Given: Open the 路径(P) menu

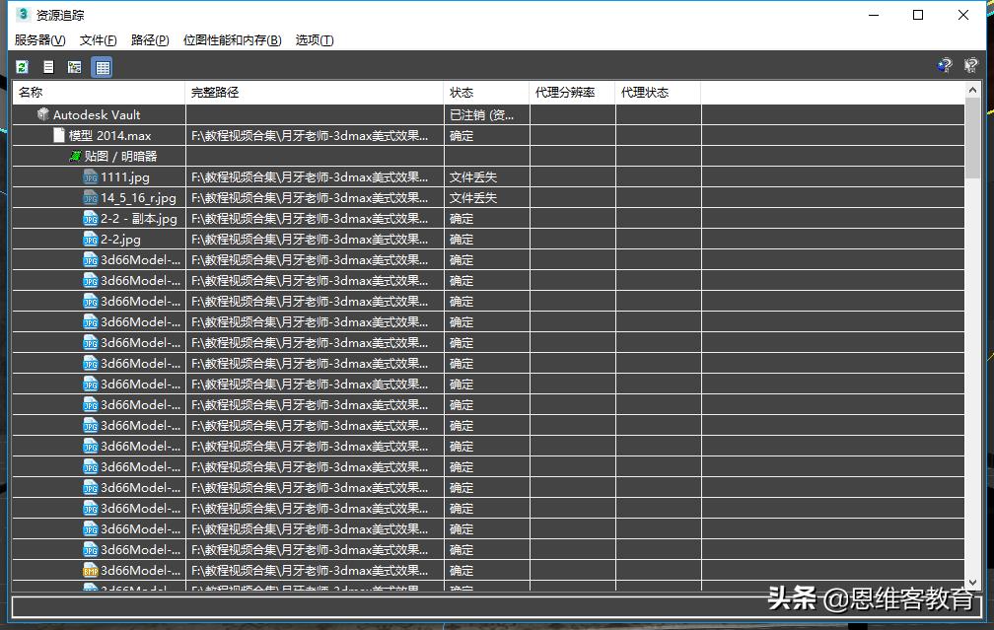Looking at the screenshot, I should click(150, 39).
